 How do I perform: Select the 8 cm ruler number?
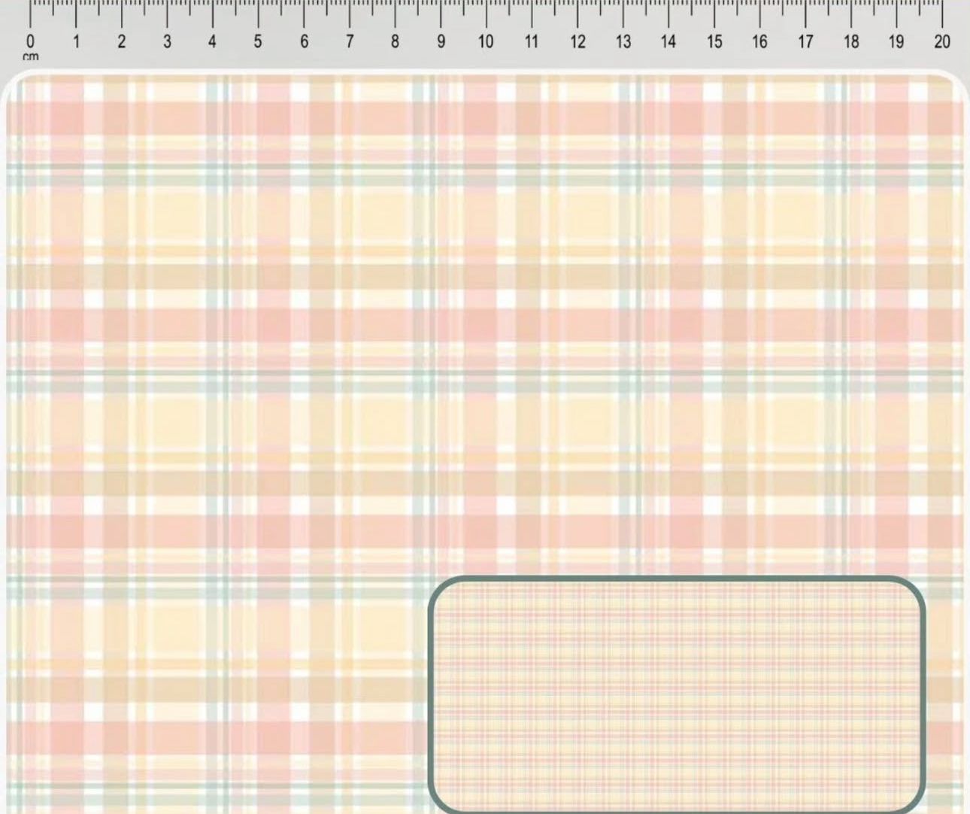coord(395,41)
